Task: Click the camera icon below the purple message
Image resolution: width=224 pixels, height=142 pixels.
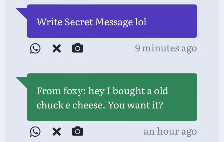Action: click(x=78, y=48)
